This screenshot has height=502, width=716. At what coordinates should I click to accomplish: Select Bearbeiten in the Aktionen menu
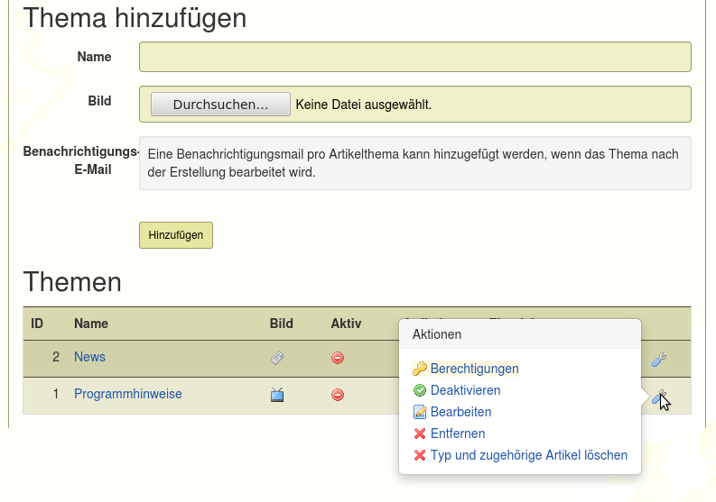tap(460, 412)
